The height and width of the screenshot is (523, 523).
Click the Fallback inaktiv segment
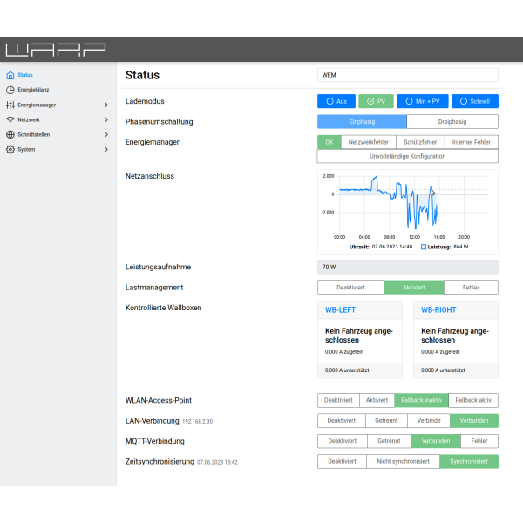click(x=422, y=400)
